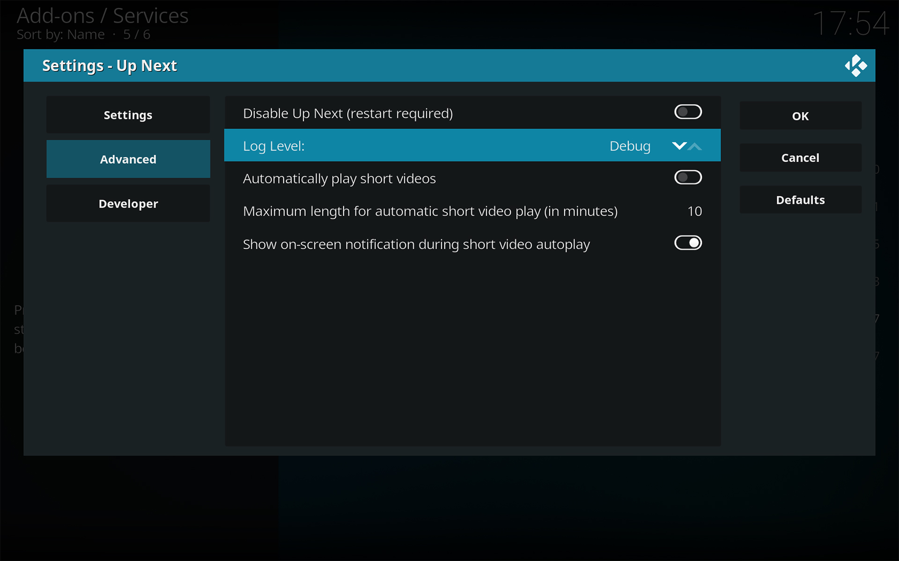Image resolution: width=899 pixels, height=561 pixels.
Task: Click the Disable Up Next (restart required) label
Action: (348, 113)
